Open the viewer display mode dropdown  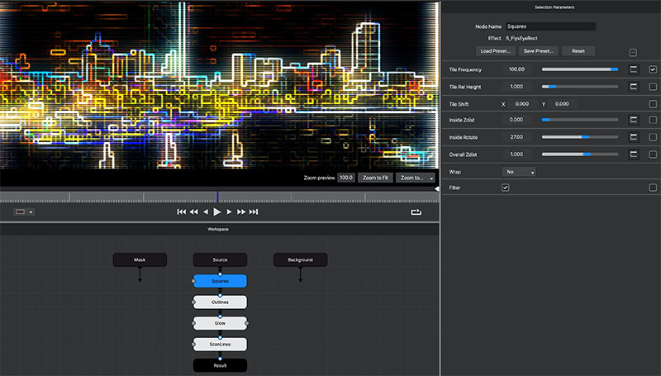pyautogui.click(x=24, y=212)
